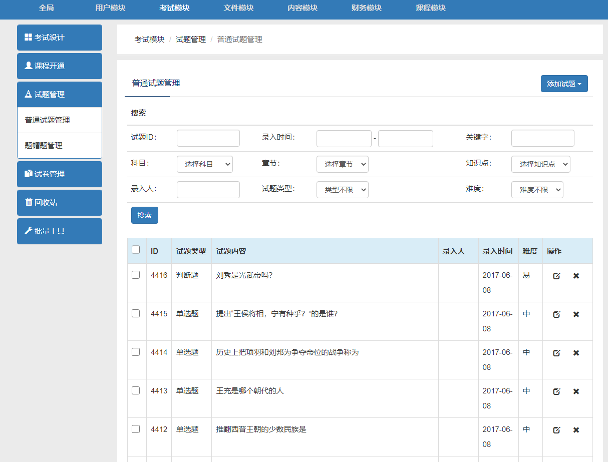Edit question 4413 via pencil icon
Screen dimensions: 608x462
click(556, 391)
